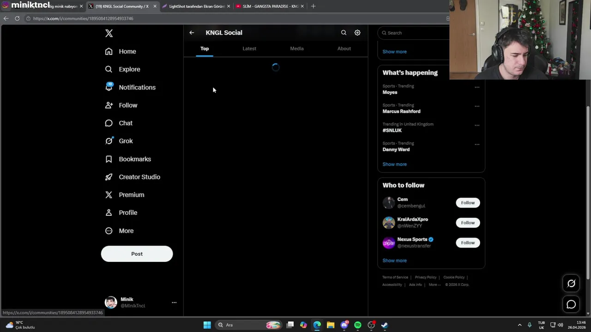
Task: Switch to the Media tab
Action: click(x=297, y=48)
